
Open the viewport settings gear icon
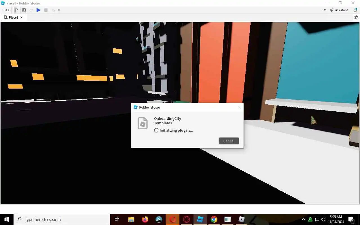[x=356, y=17]
